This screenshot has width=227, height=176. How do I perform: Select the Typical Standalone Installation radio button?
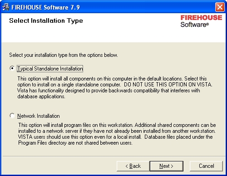click(12, 68)
